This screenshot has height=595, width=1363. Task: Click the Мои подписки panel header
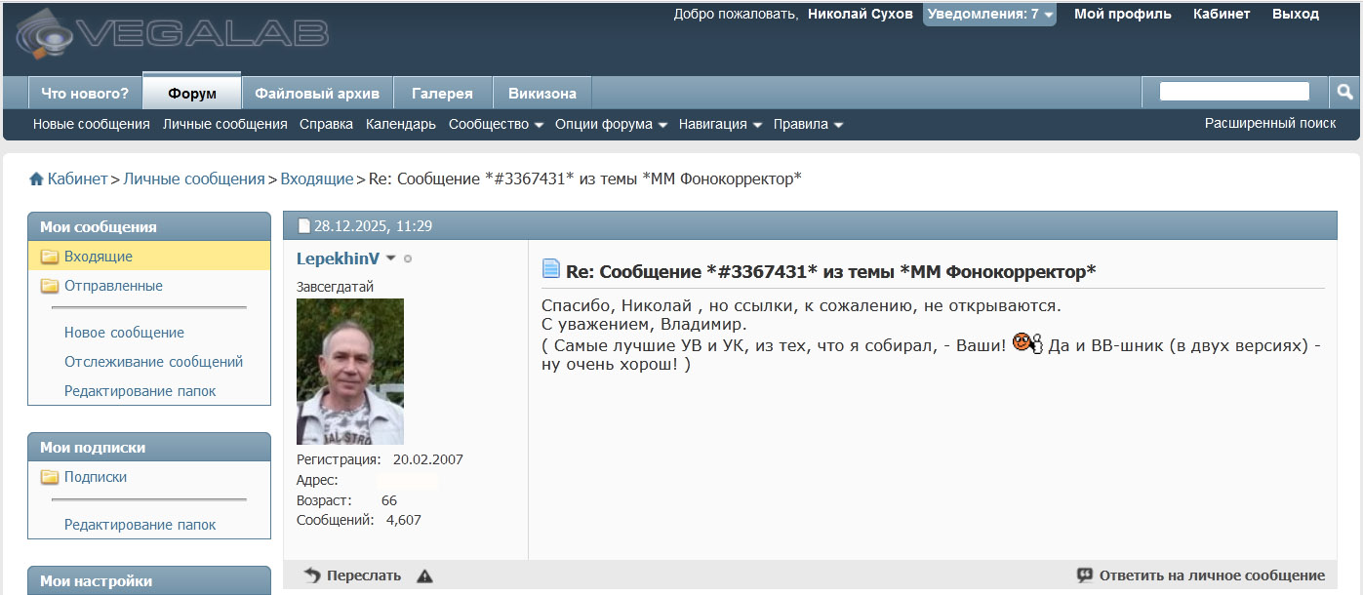[149, 447]
